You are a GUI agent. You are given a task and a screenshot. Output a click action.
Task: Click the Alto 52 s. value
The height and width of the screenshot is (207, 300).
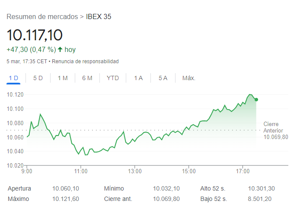[261, 188]
